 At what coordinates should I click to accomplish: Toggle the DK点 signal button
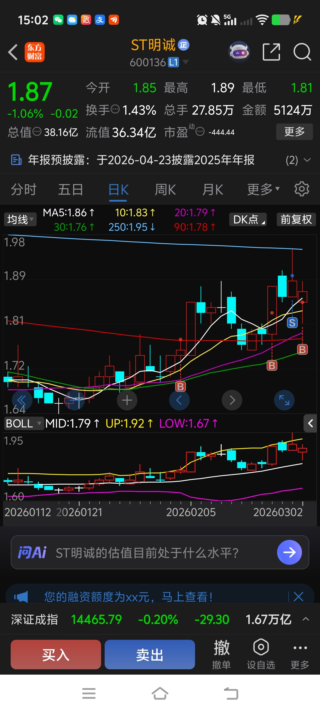248,219
